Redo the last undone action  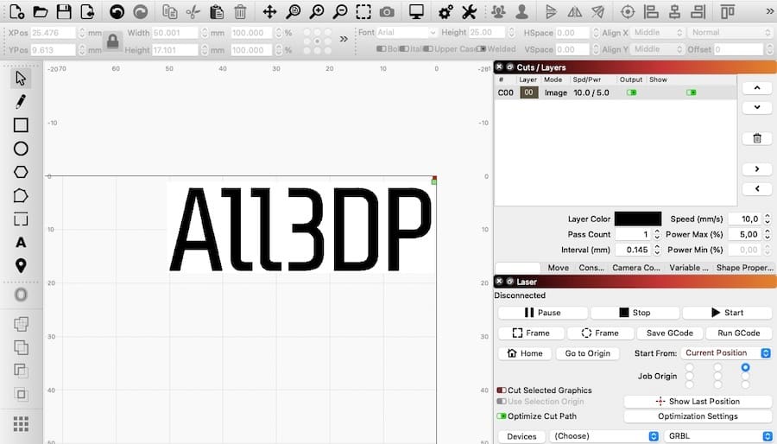[x=141, y=11]
